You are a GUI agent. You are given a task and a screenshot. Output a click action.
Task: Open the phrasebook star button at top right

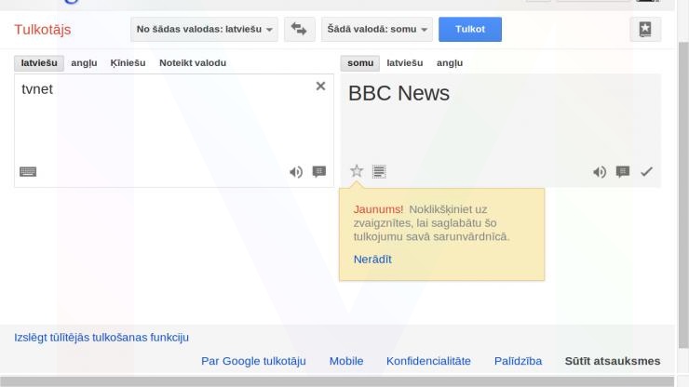pos(643,30)
